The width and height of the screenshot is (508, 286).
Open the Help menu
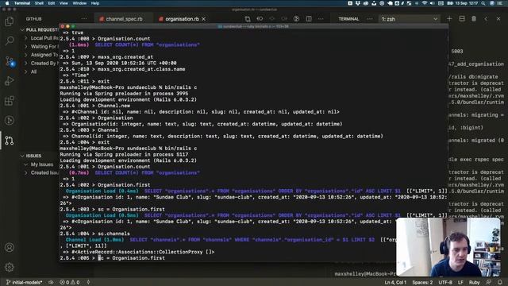95,3
